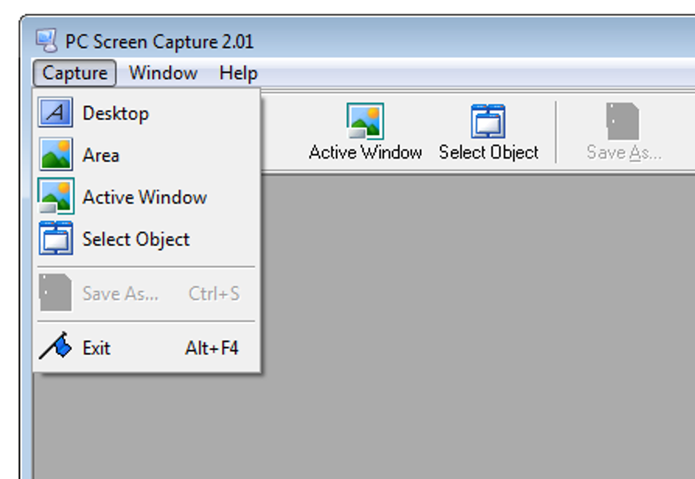Click the PC Screen Capture title bar icon

[46, 41]
